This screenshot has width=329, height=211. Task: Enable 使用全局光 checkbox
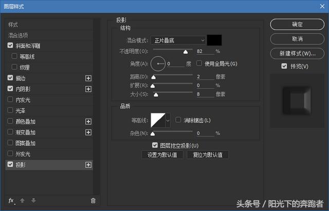[x=199, y=63]
